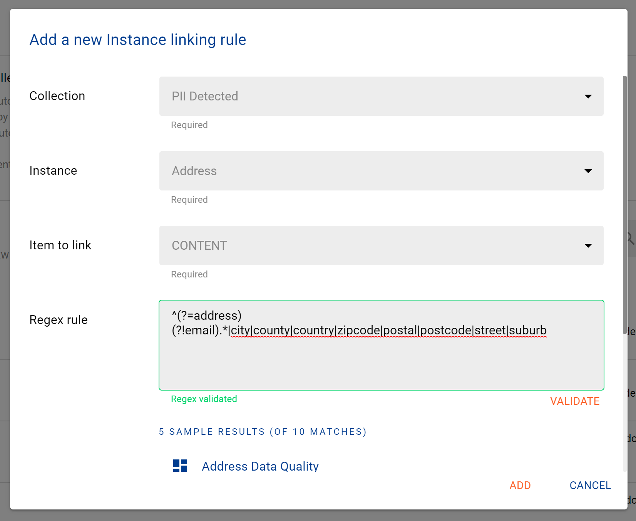Screen dimensions: 636x521
Task: Open the Instance dropdown arrow
Action: click(x=588, y=171)
